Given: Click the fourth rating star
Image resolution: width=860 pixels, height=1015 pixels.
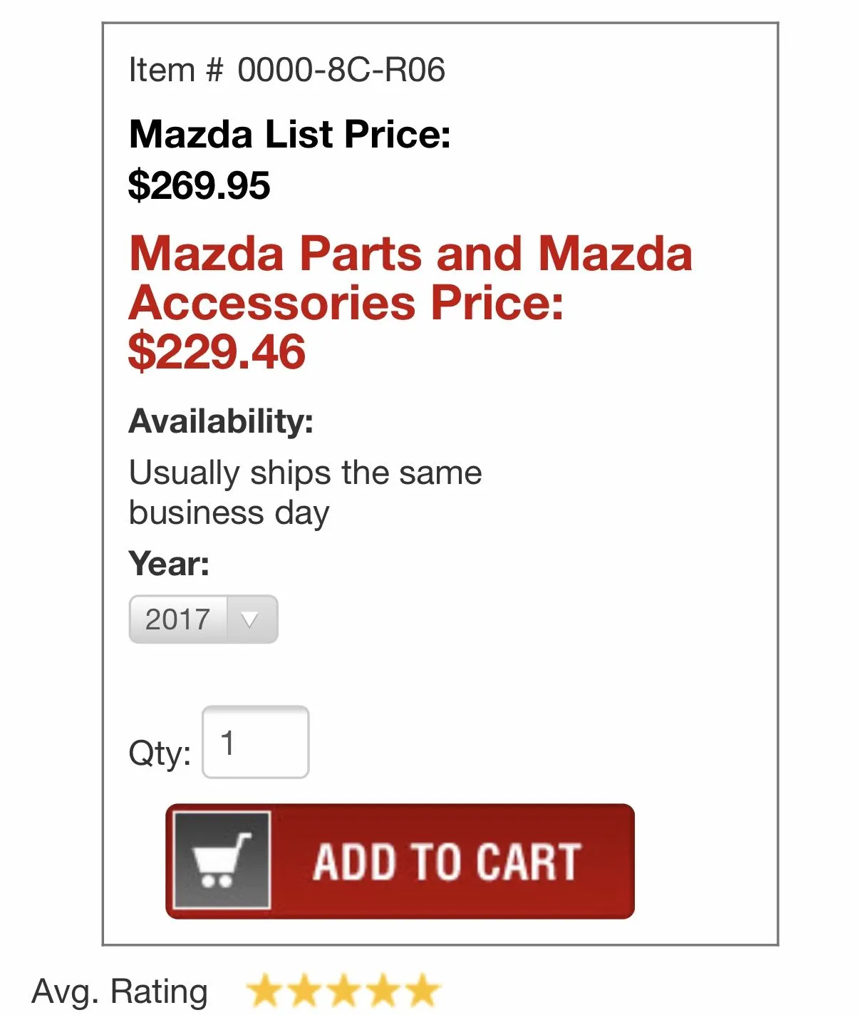Looking at the screenshot, I should click(383, 991).
